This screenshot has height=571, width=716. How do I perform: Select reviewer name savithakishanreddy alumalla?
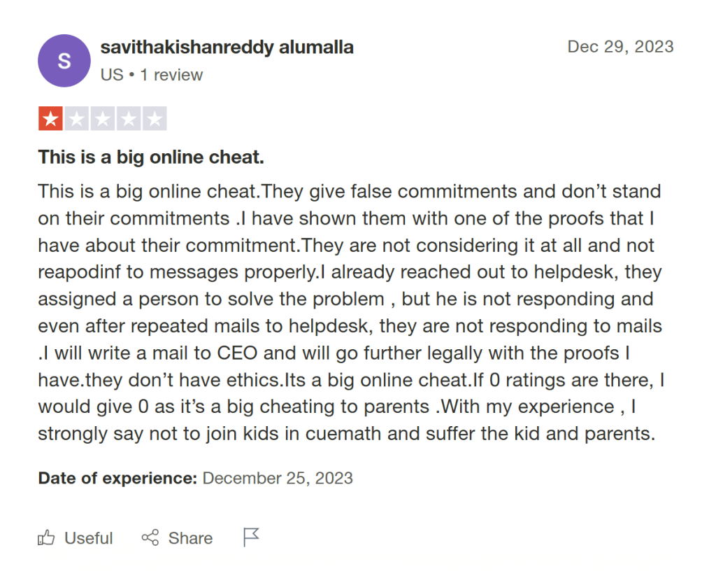coord(228,48)
